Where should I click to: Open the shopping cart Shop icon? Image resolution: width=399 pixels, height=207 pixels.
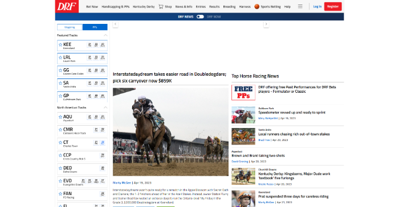pyautogui.click(x=161, y=6)
